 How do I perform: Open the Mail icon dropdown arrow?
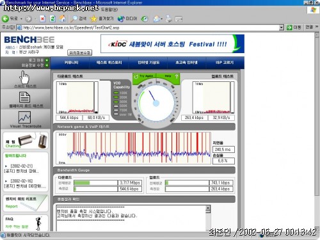click(162, 19)
